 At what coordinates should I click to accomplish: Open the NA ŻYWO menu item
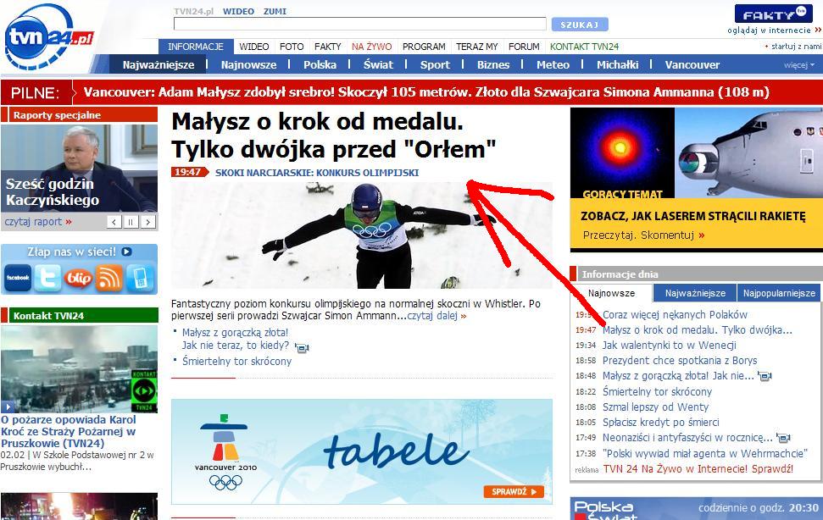[371, 47]
